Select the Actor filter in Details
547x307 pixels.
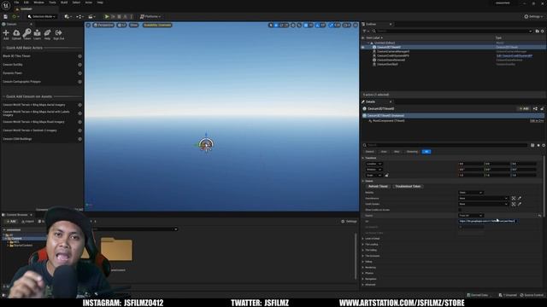coord(384,152)
